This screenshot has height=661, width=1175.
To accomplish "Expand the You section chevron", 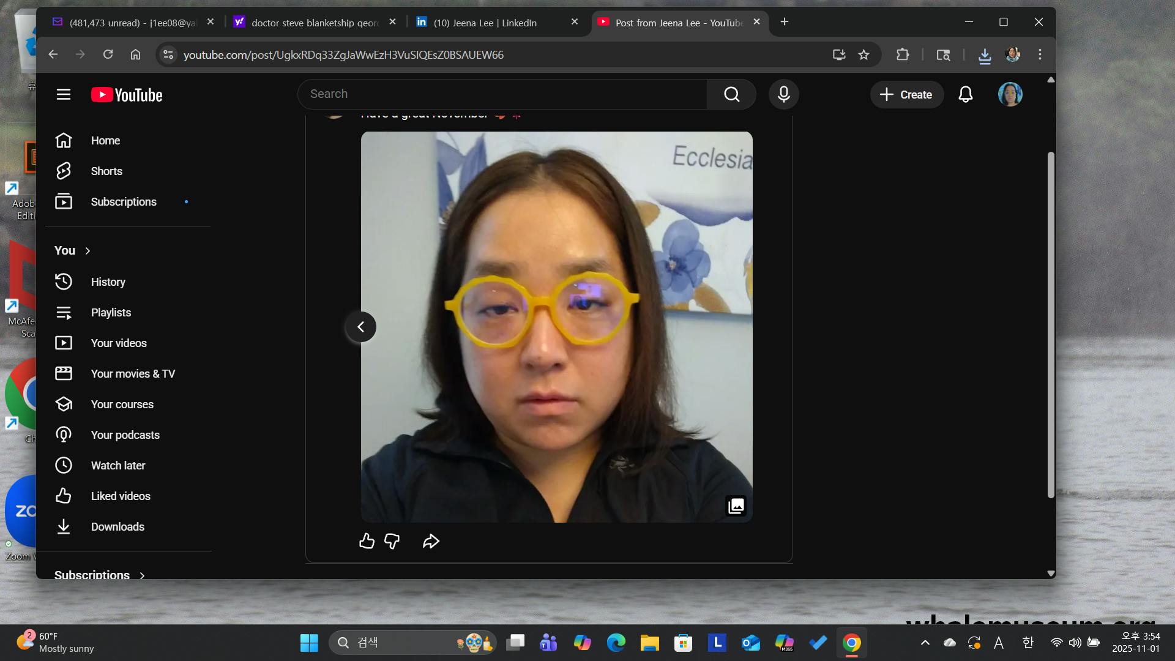I will point(88,250).
